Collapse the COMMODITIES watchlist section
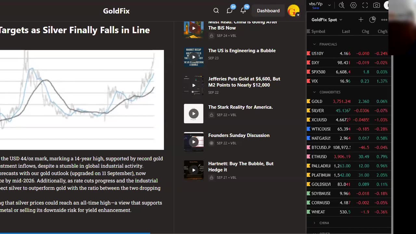The height and width of the screenshot is (234, 416). [x=314, y=92]
